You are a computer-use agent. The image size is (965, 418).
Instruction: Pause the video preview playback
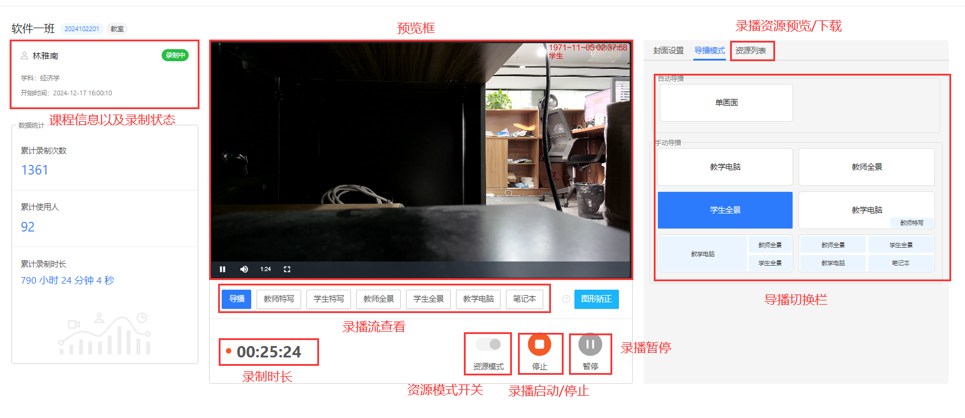point(222,269)
